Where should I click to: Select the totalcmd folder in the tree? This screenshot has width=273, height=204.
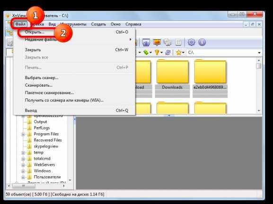(x=42, y=159)
